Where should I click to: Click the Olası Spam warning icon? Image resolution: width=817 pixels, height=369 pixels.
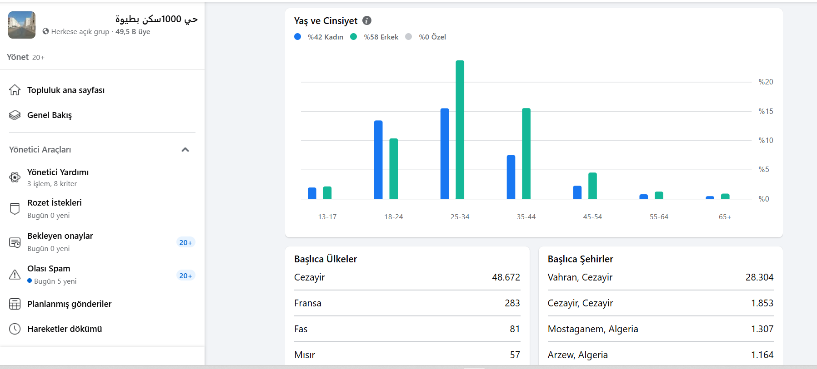coord(15,275)
